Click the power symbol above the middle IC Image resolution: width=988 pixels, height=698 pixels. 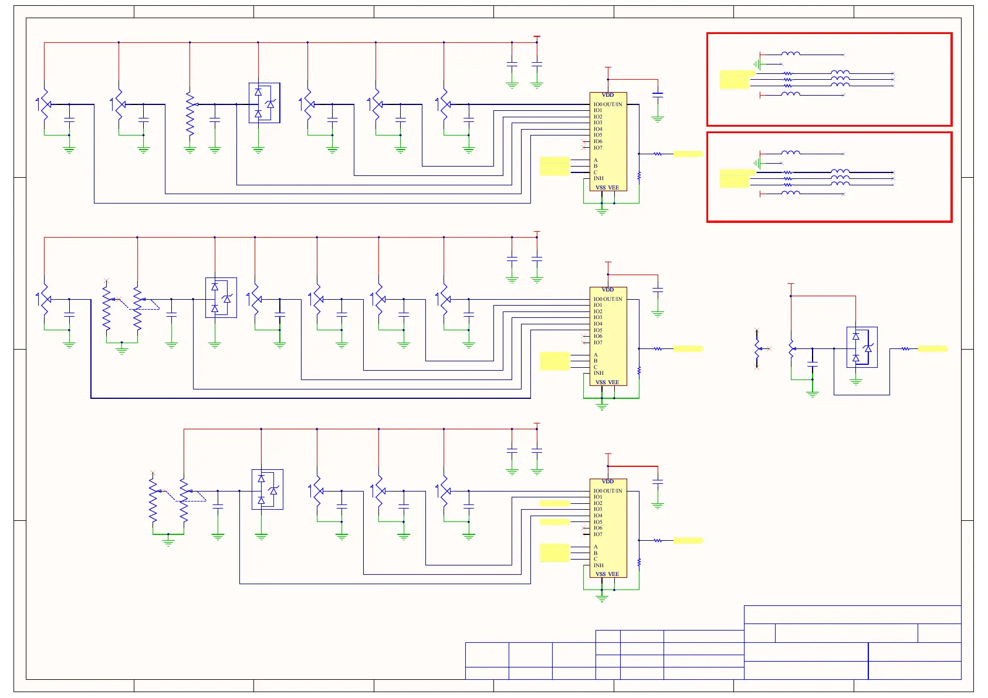(x=608, y=263)
